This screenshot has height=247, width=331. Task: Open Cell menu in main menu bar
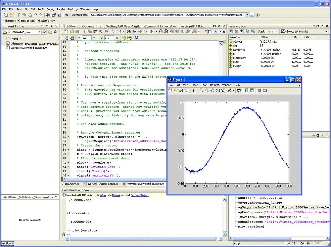point(33,9)
